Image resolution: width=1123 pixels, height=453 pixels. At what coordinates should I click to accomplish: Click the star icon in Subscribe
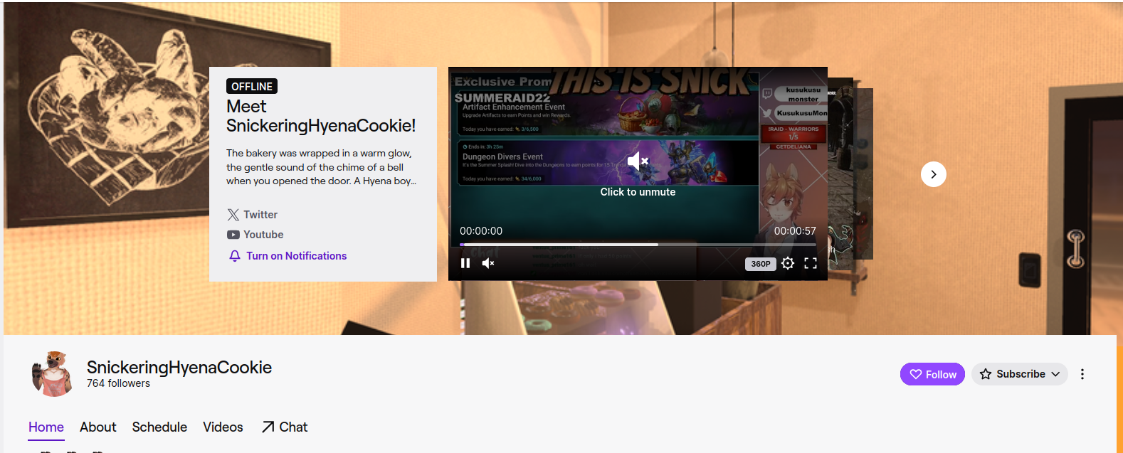986,374
